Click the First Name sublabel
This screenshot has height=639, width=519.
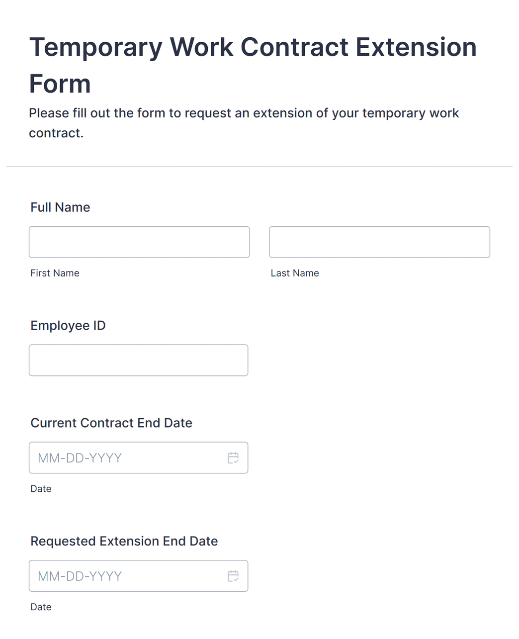[55, 273]
